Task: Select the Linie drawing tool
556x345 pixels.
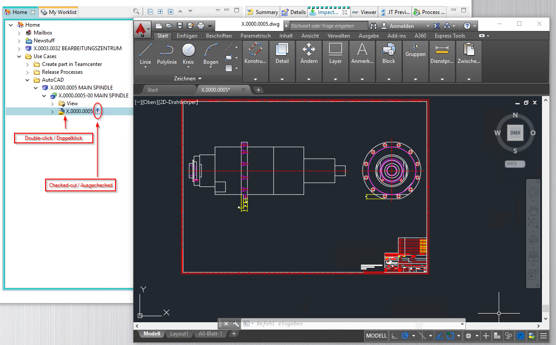Action: (x=145, y=54)
